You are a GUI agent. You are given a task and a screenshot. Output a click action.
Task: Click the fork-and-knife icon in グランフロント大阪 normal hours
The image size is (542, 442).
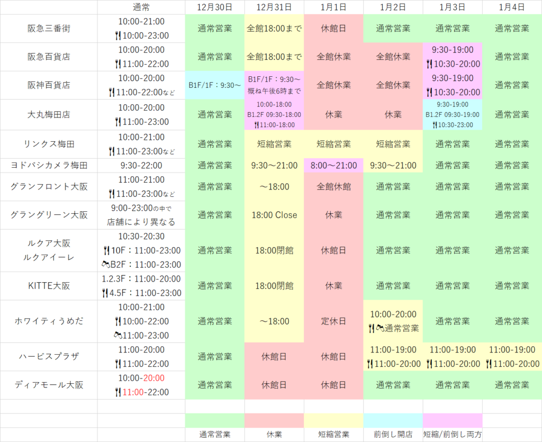[x=111, y=193]
